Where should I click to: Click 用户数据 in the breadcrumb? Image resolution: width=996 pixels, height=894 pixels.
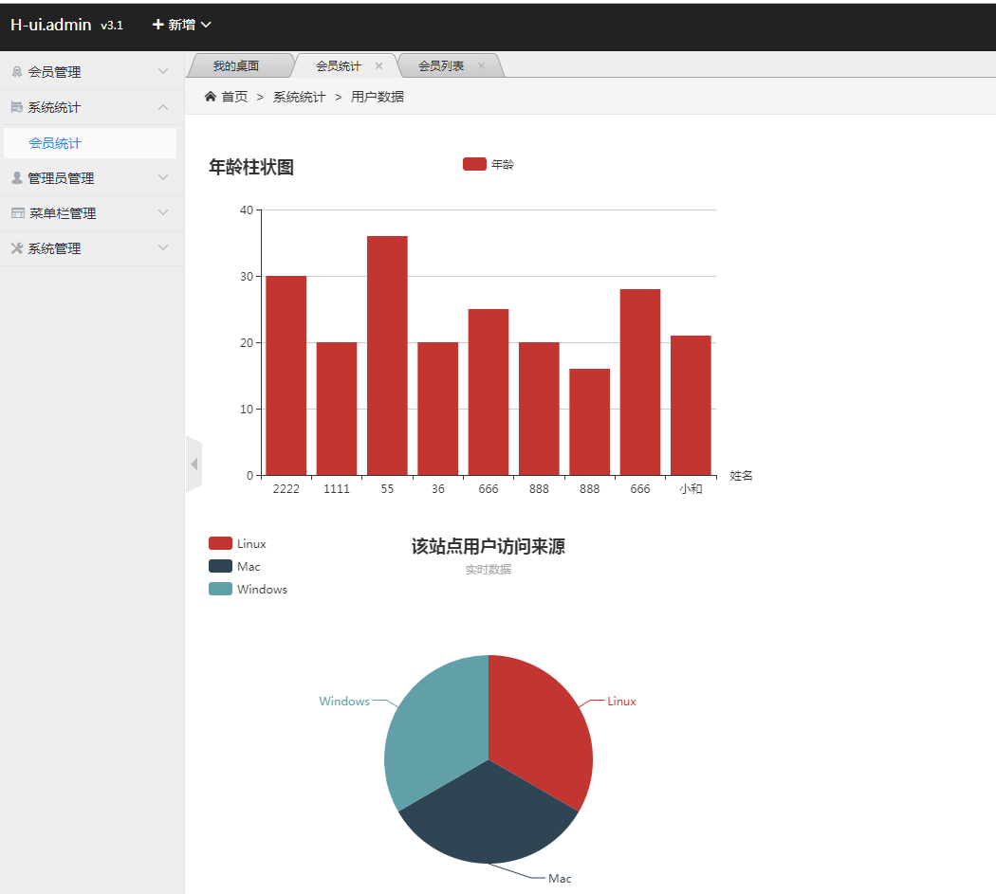378,97
